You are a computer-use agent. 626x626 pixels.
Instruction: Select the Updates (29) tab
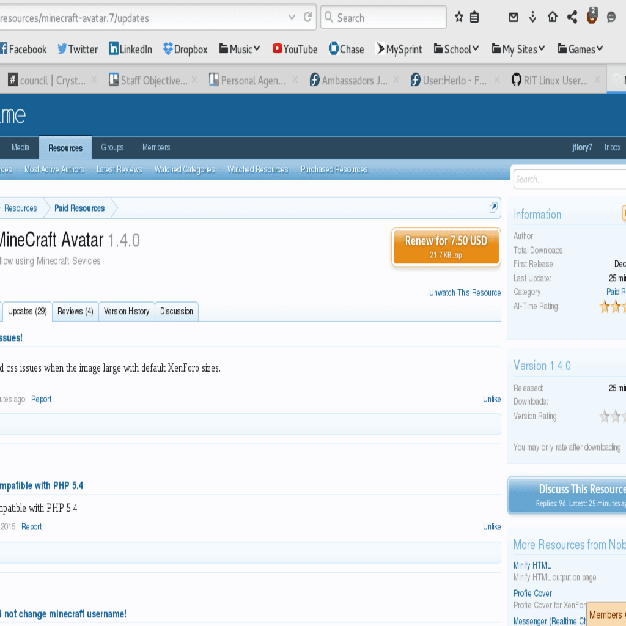point(27,311)
